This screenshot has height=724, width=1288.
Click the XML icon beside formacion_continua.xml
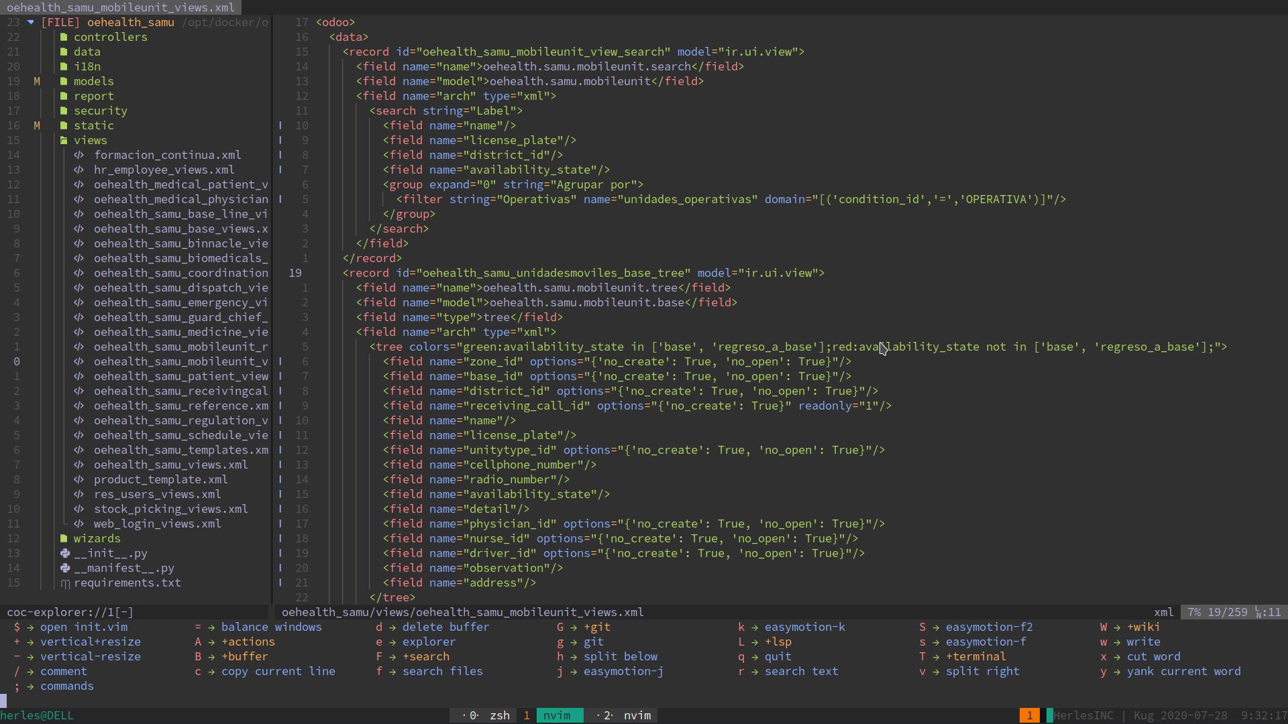click(79, 155)
